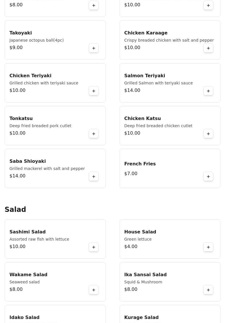The image size is (225, 323).
Task: Select the Salmon Teriyaki item name
Action: (x=144, y=76)
